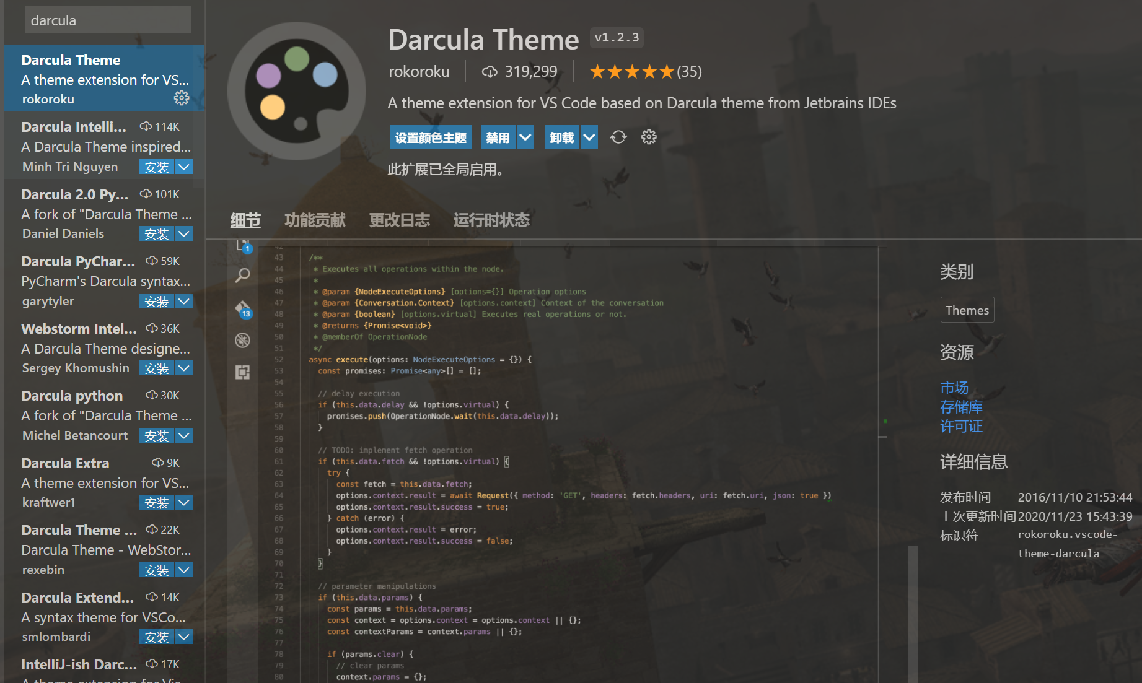
Task: Open install dropdown for rexebin extension
Action: click(184, 570)
